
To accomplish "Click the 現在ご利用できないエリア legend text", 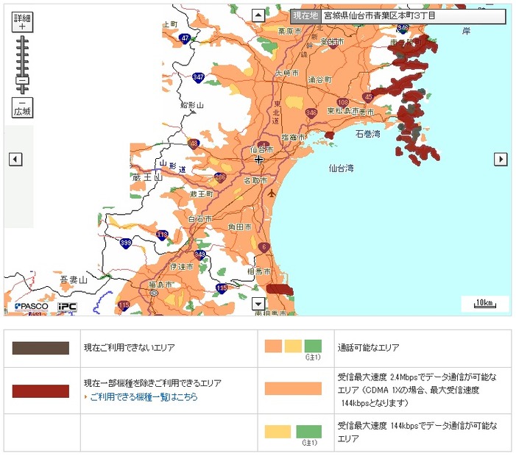I will 130,348.
